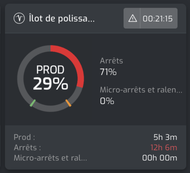Click the Prod : duration row label
The width and height of the screenshot is (190, 173).
click(24, 137)
